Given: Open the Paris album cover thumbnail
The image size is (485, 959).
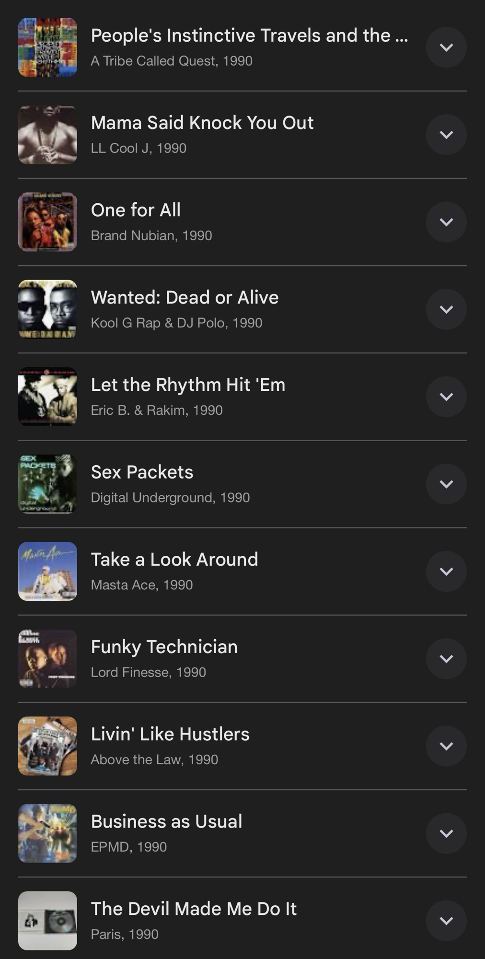Looking at the screenshot, I should point(47,920).
